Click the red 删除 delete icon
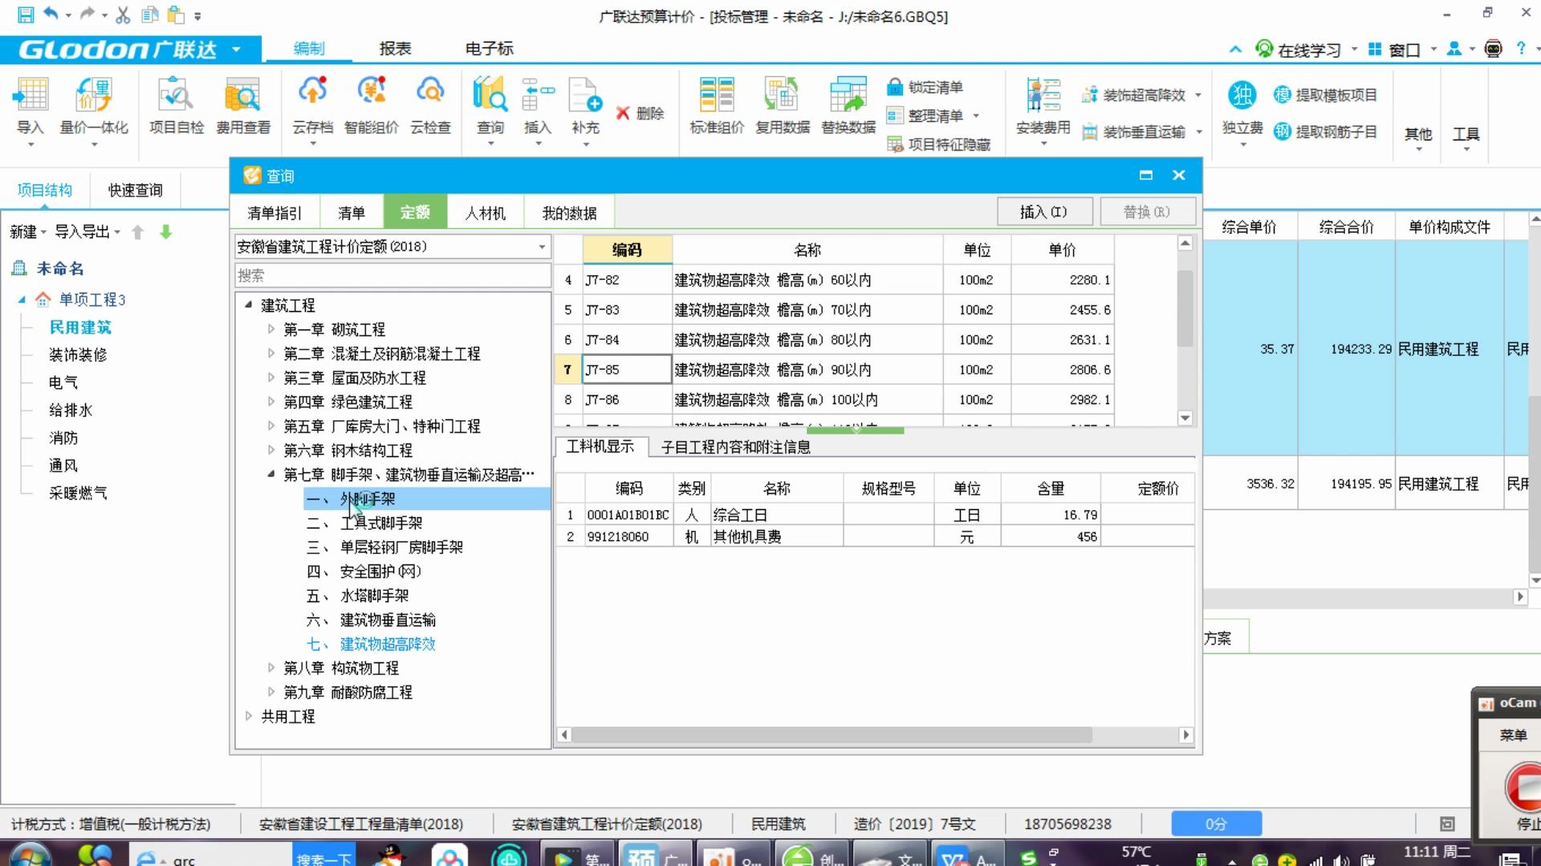The image size is (1541, 866). point(623,113)
